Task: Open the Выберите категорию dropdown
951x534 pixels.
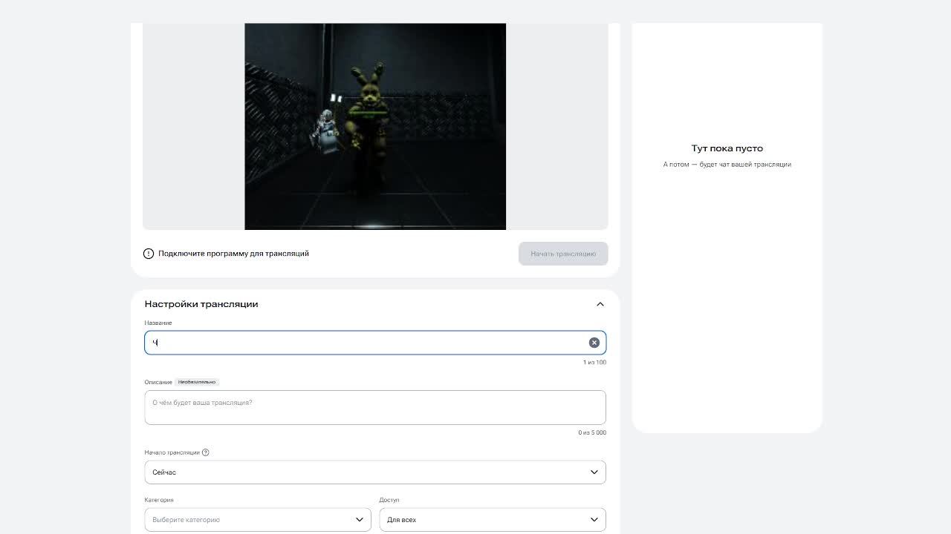Action: (258, 520)
